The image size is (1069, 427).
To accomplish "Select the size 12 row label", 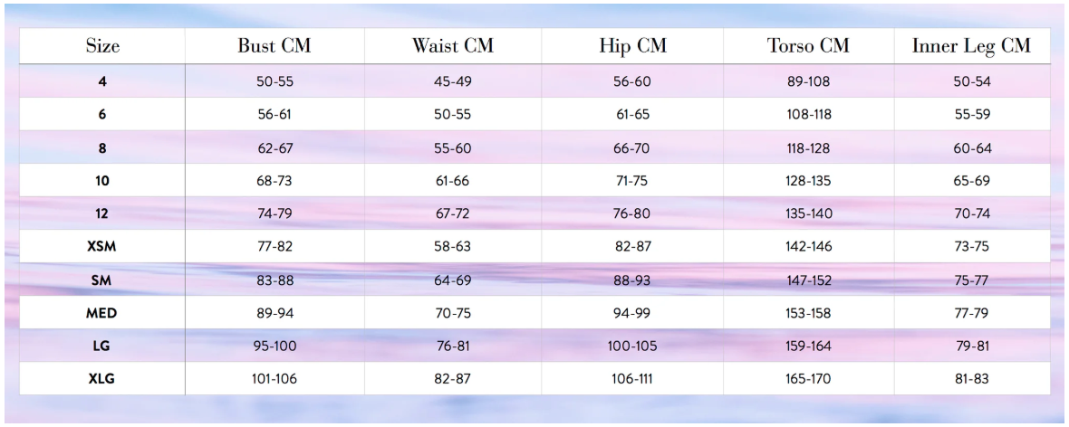I will (x=101, y=213).
